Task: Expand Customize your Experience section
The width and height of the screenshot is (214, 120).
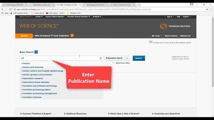Action: [166, 114]
